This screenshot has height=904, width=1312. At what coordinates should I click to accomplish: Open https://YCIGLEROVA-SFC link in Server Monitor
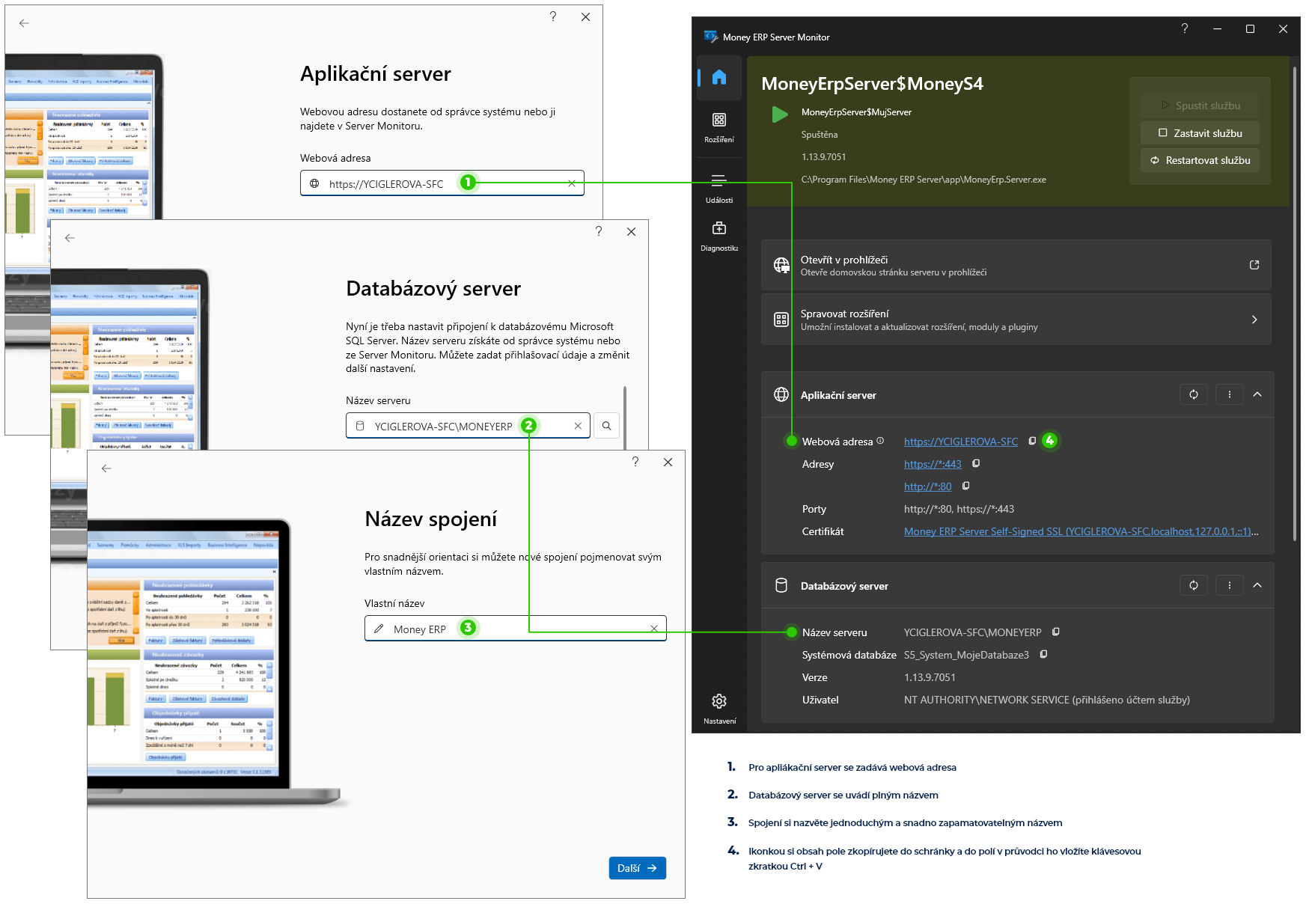tap(960, 442)
